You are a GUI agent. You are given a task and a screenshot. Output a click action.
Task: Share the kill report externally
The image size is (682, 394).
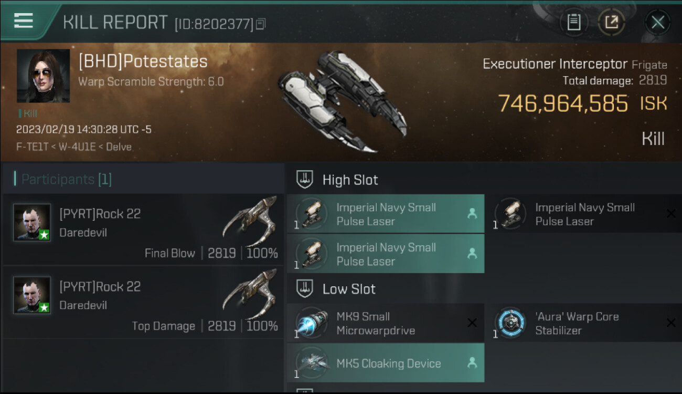pyautogui.click(x=612, y=22)
